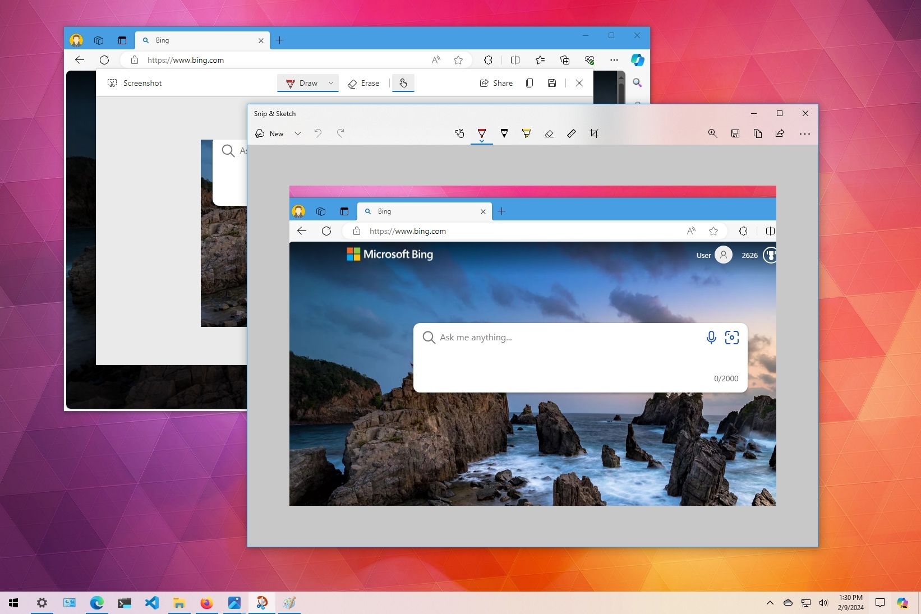Open the pen color options chevron below the pen
This screenshot has width=921, height=614.
pyautogui.click(x=482, y=141)
